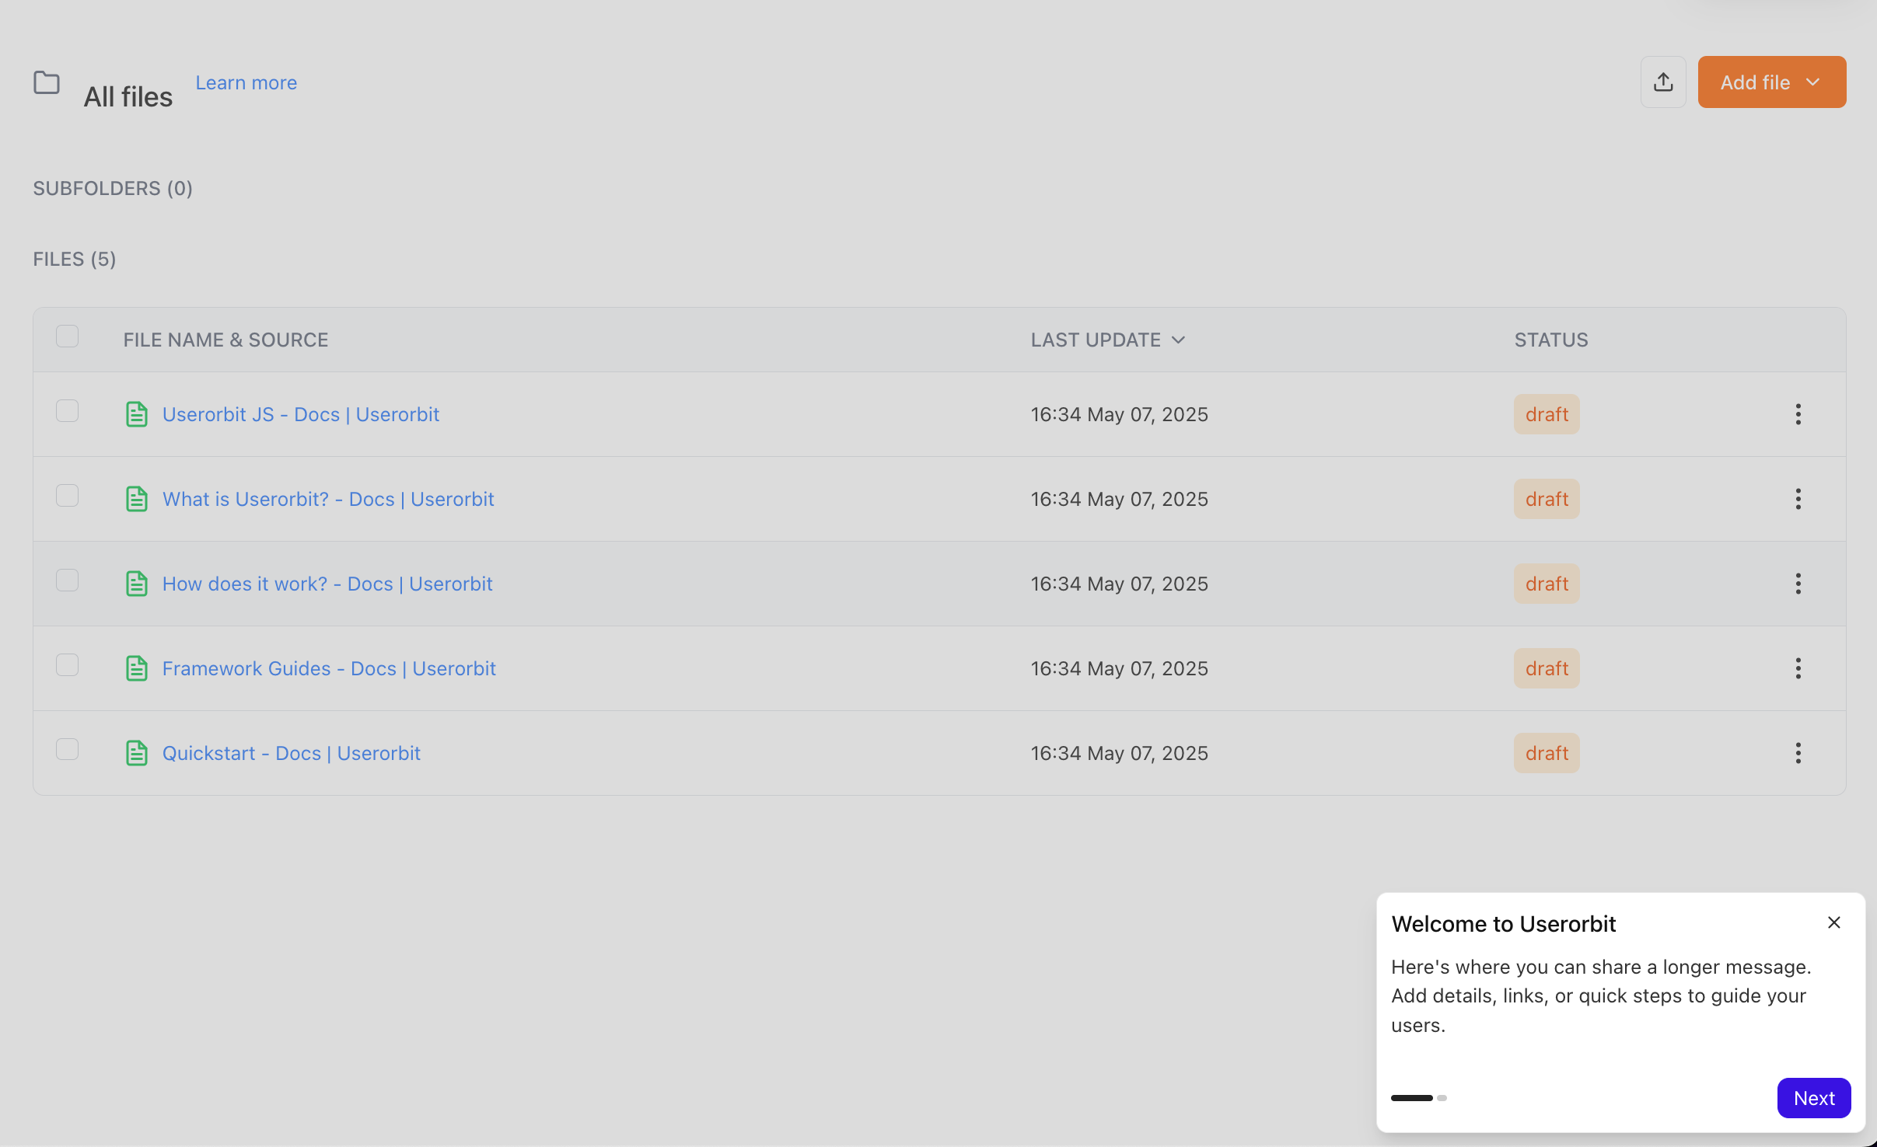Open three-dot menu for Framework Guides row

point(1798,668)
